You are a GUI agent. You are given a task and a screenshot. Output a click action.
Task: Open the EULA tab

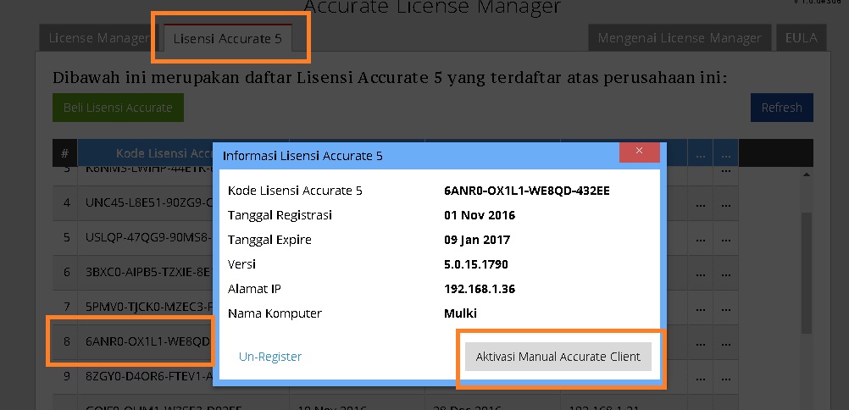point(801,38)
